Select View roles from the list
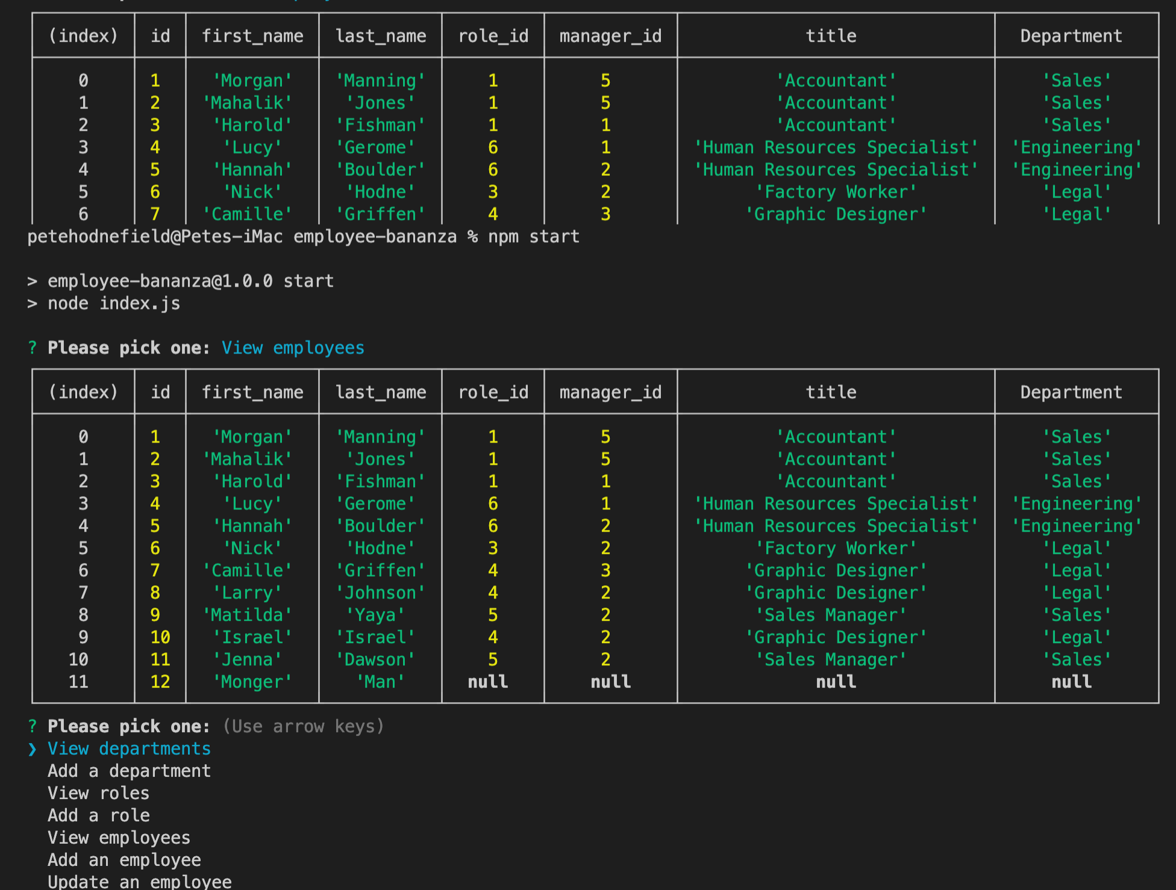The width and height of the screenshot is (1176, 890). pos(98,793)
